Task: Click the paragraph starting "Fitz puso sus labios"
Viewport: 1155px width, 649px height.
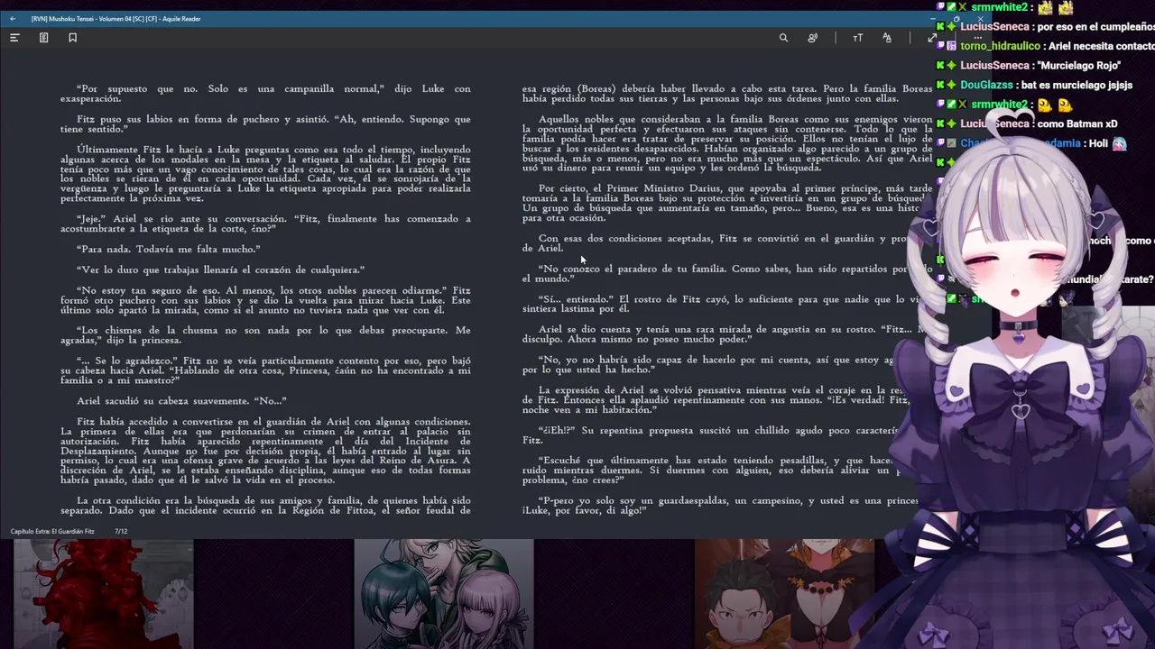Action: click(265, 124)
